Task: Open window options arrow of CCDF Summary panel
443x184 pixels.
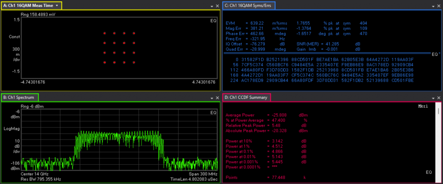Action: [x=433, y=98]
